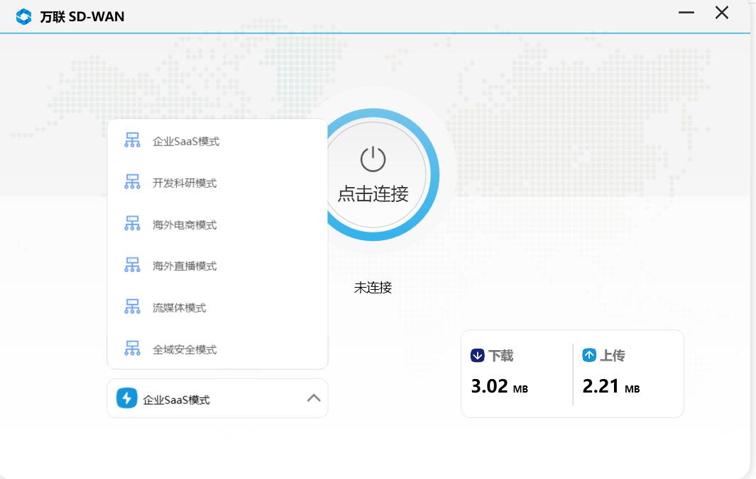Click the upload arrow icon next to 上传

click(x=589, y=356)
